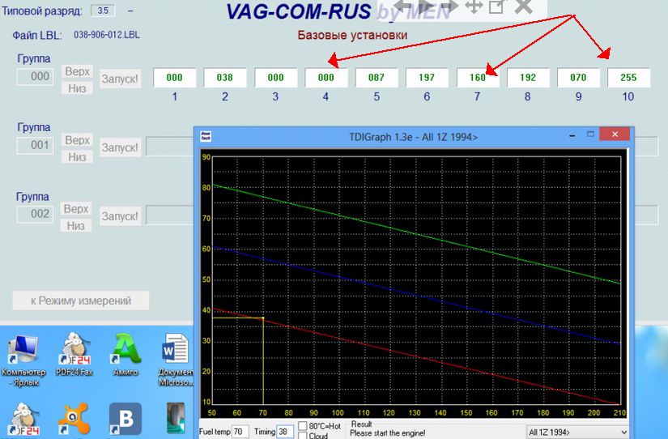Minimize the TDIGraph window
The height and width of the screenshot is (439, 668).
(572, 135)
